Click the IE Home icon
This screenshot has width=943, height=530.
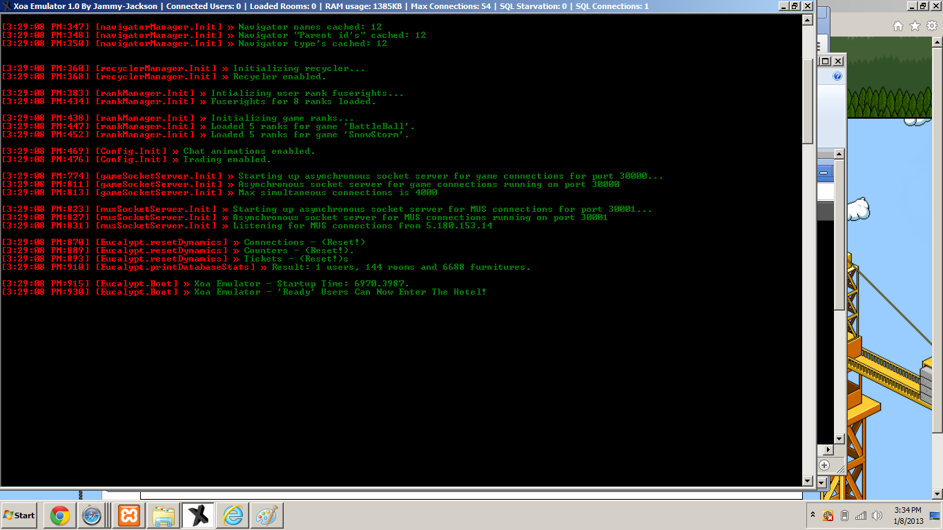pyautogui.click(x=898, y=26)
